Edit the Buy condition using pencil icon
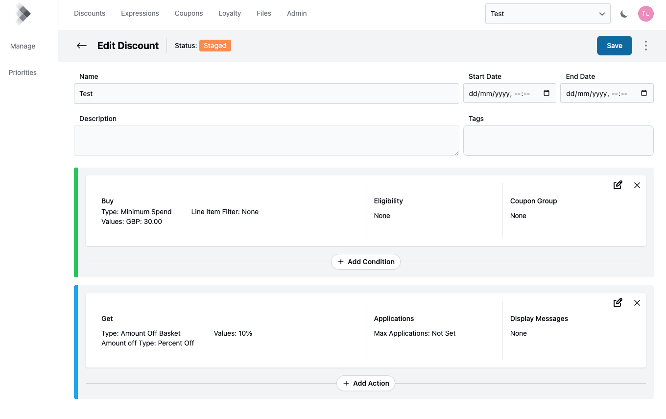Viewport: 666px width, 419px height. click(x=618, y=185)
